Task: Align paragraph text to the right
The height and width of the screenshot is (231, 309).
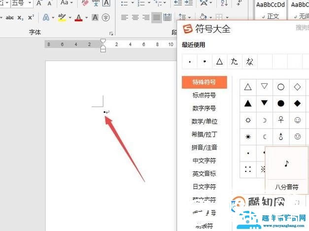Action: (x=146, y=18)
